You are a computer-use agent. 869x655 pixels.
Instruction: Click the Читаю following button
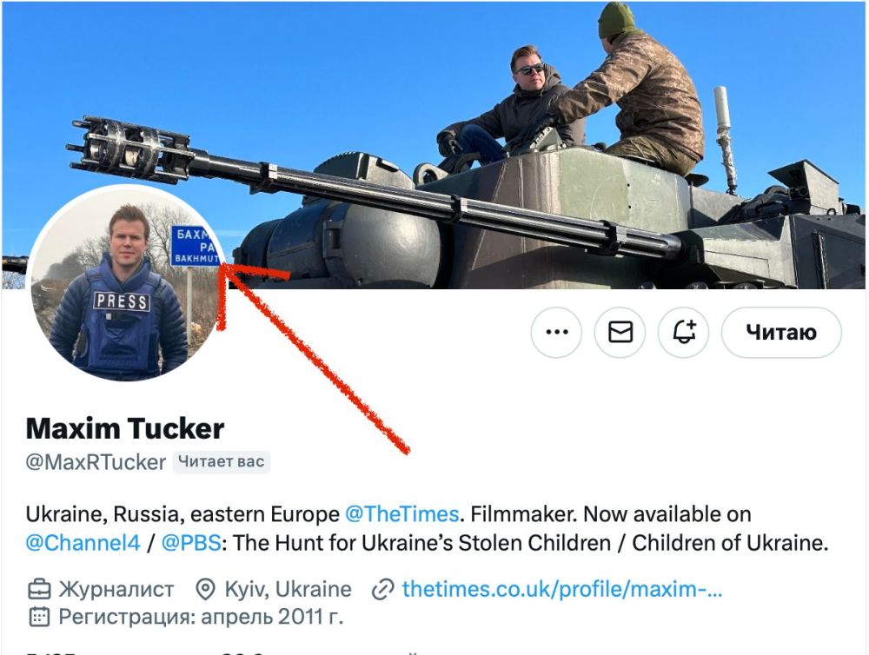pyautogui.click(x=780, y=332)
